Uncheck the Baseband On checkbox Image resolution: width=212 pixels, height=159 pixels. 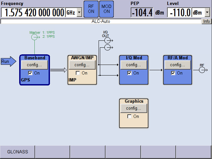pos(30,73)
